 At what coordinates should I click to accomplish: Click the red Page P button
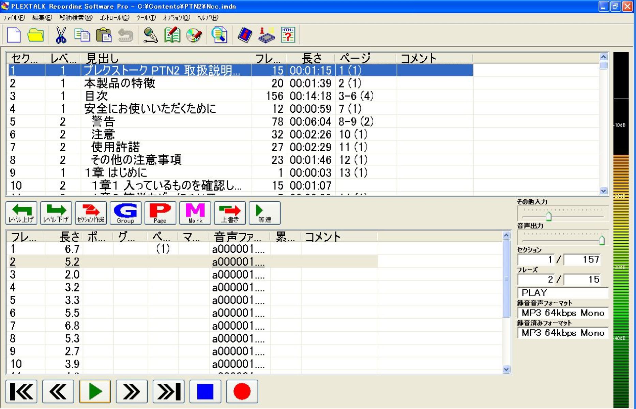pos(160,213)
